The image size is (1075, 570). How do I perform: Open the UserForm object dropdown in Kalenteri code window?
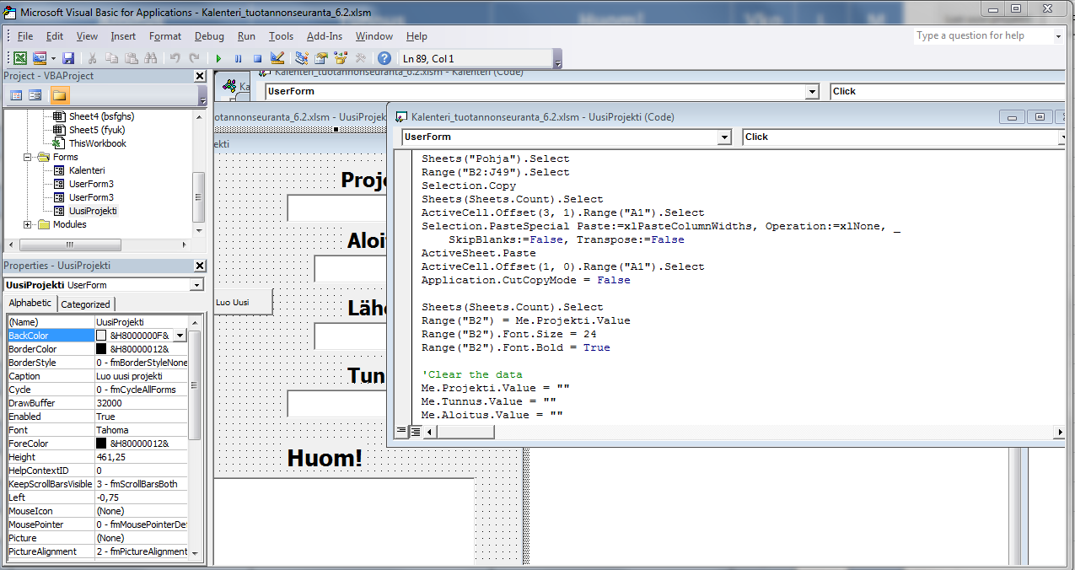[812, 91]
